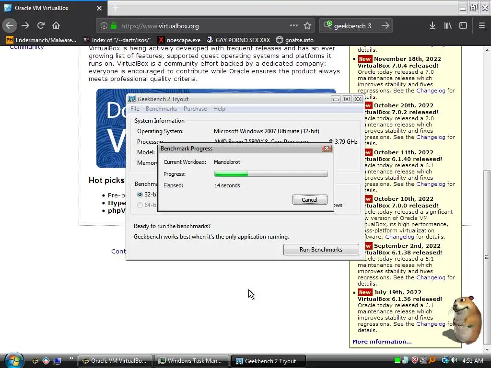The height and width of the screenshot is (368, 491).
Task: Open the Index of /~dartz/isos/ bookmark
Action: click(117, 40)
